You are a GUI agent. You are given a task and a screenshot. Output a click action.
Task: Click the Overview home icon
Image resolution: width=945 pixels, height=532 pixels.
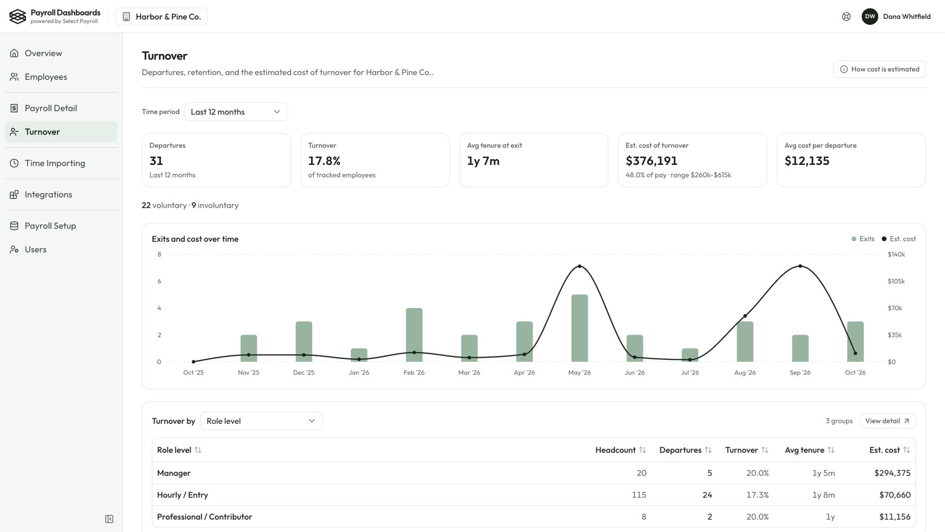click(14, 53)
